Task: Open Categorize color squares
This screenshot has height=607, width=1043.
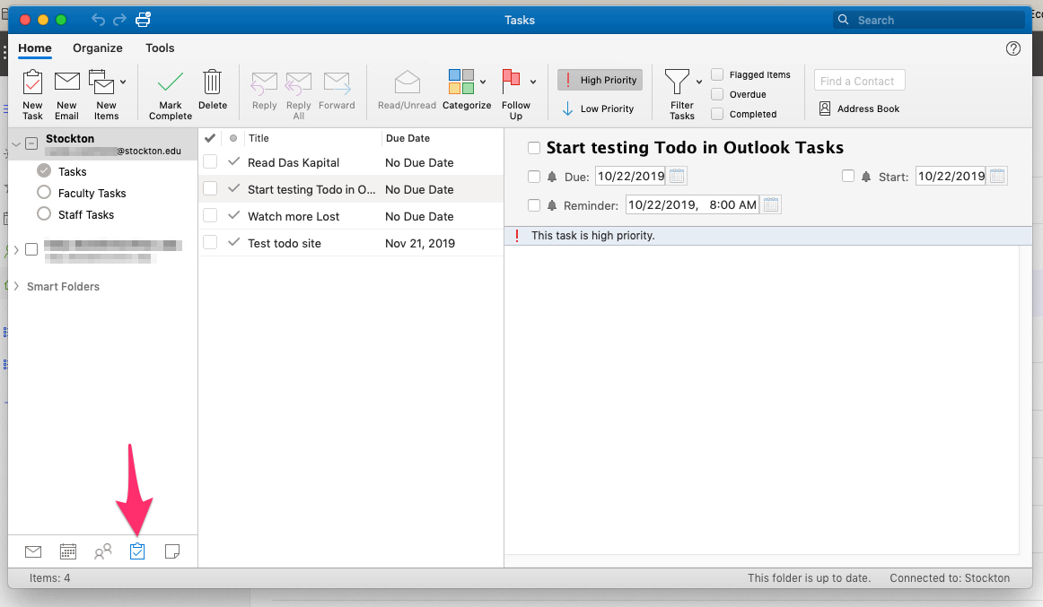Action: pyautogui.click(x=461, y=82)
